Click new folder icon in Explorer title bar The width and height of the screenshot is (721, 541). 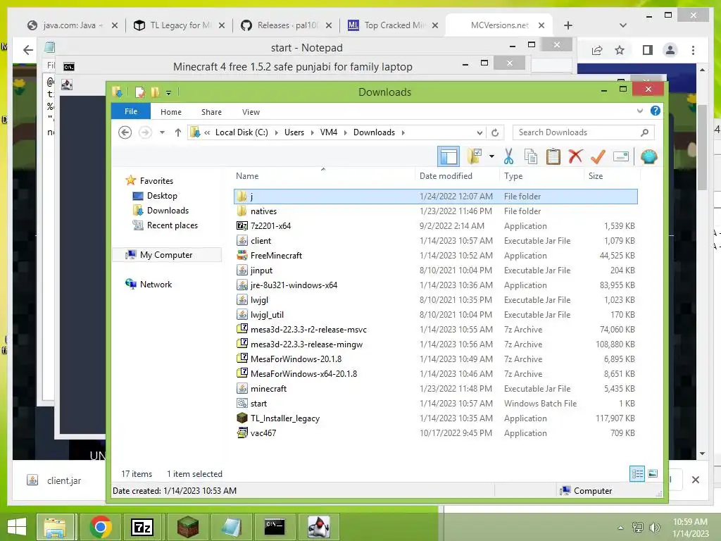(155, 92)
